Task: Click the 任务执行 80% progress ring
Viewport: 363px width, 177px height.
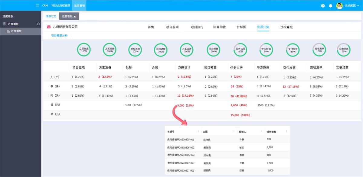Action: [240, 50]
